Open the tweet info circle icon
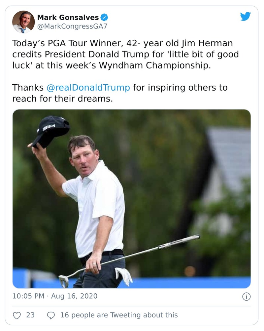The width and height of the screenshot is (264, 331). pyautogui.click(x=246, y=297)
